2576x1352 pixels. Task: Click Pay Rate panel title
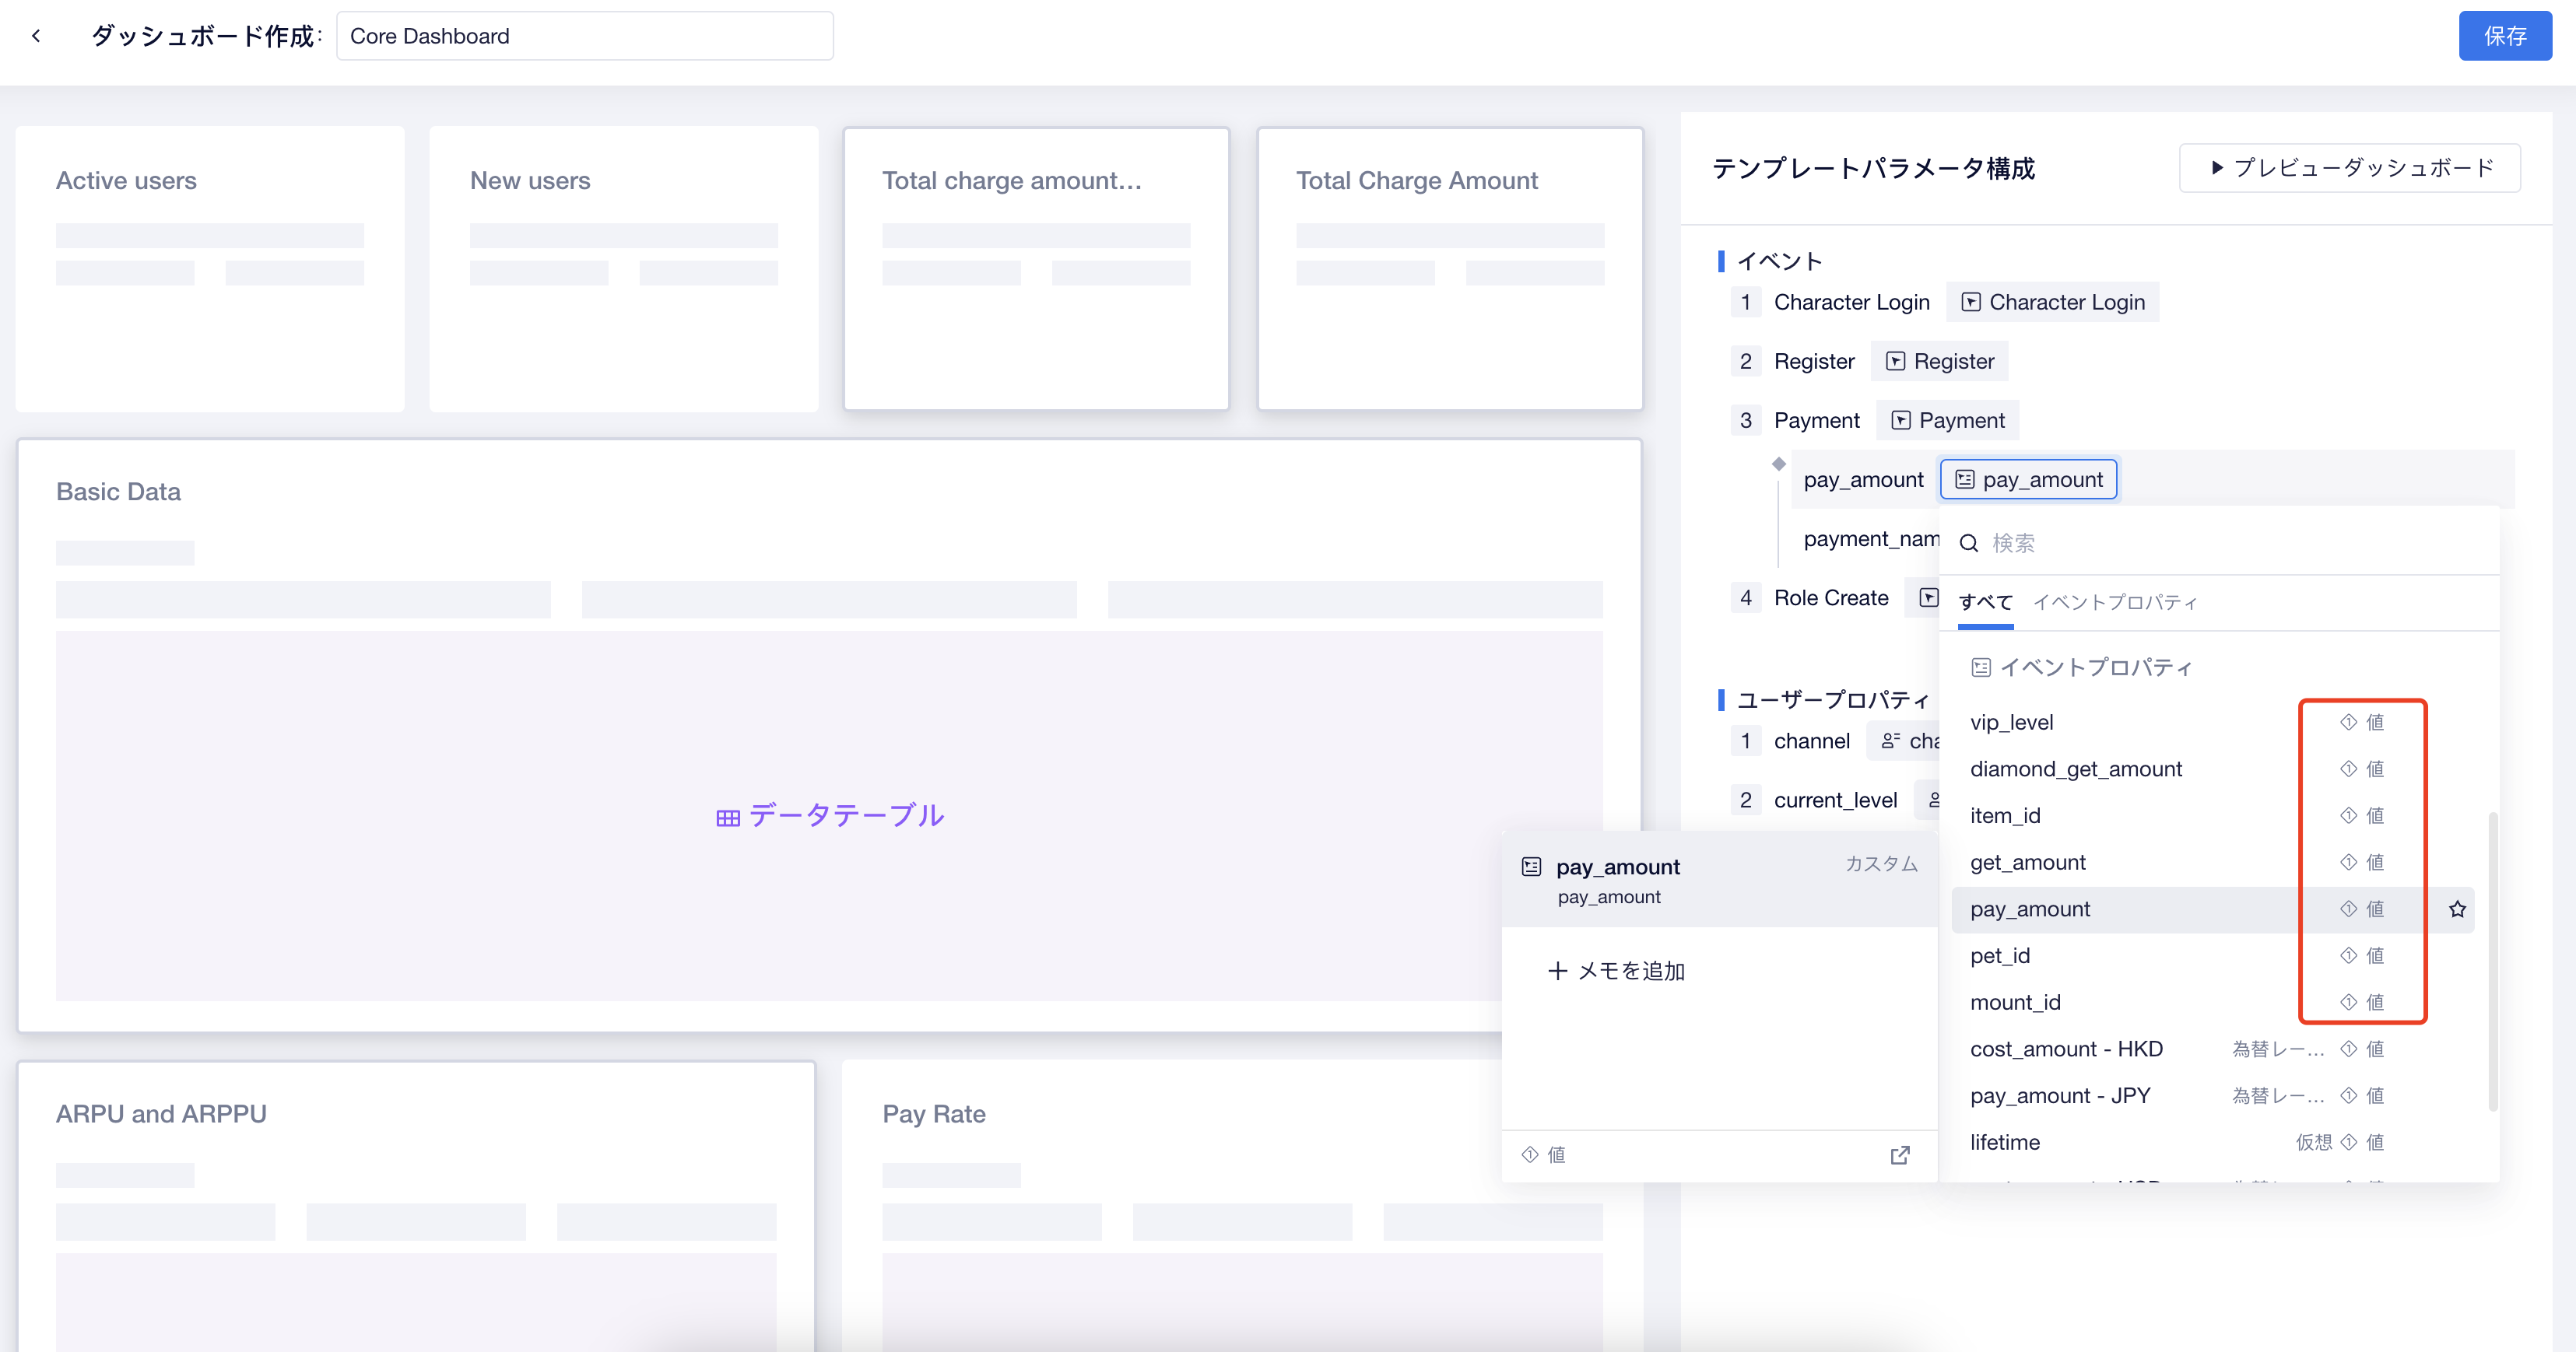click(x=934, y=1114)
